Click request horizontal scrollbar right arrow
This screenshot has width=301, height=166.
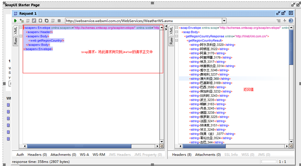click(157, 146)
